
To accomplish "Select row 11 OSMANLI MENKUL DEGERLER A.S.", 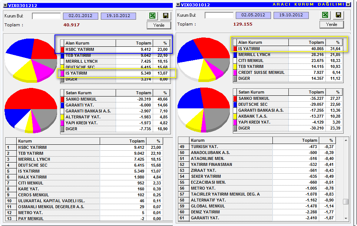I will pos(84,207).
